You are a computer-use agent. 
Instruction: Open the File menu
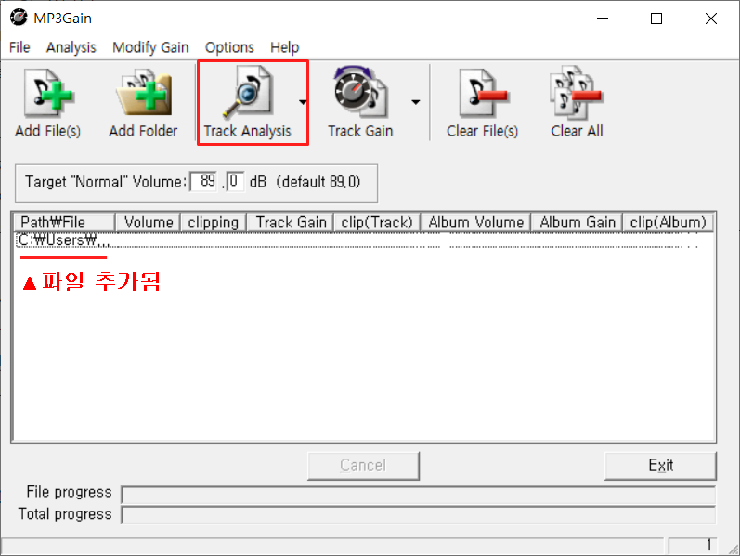click(x=19, y=47)
